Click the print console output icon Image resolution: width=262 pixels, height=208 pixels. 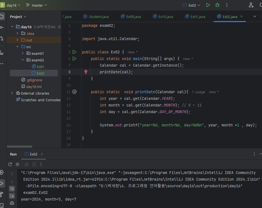click(x=12, y=203)
